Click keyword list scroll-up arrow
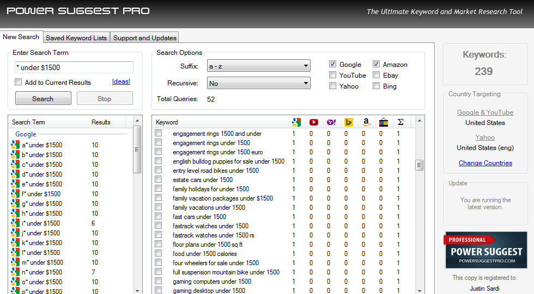This screenshot has height=294, width=534. tap(420, 121)
